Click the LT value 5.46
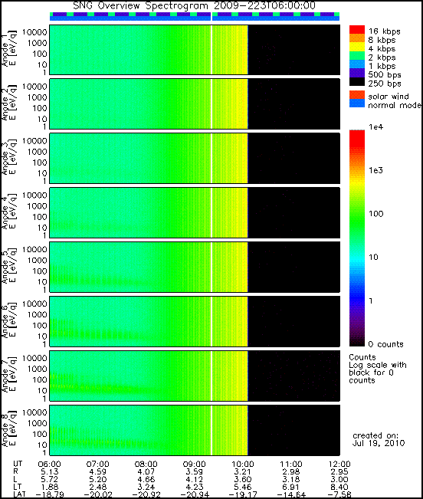Viewport: 423px width, 499px height. point(243,488)
